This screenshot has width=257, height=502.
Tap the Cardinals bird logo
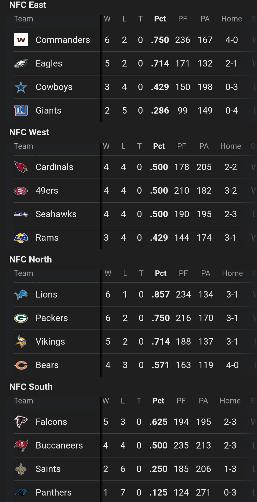click(x=21, y=167)
